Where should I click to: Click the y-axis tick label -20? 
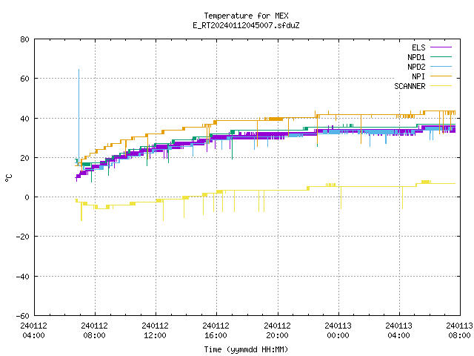[23, 237]
